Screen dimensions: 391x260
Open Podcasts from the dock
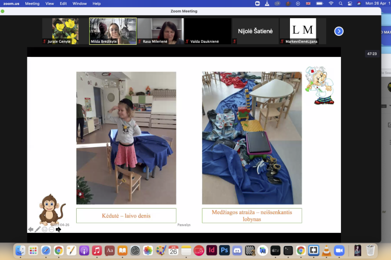coord(84,250)
